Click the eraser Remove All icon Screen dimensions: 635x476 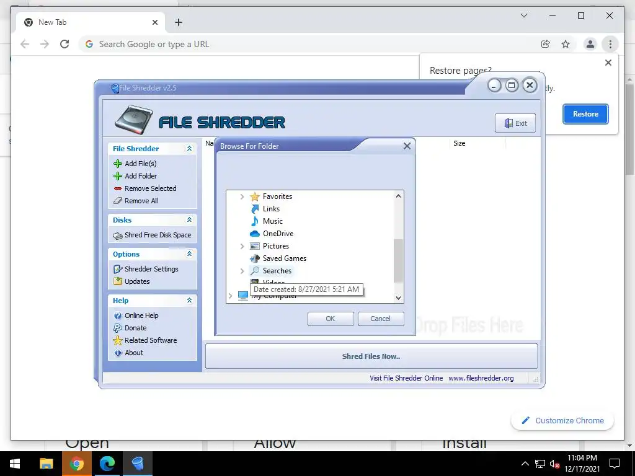click(x=117, y=201)
